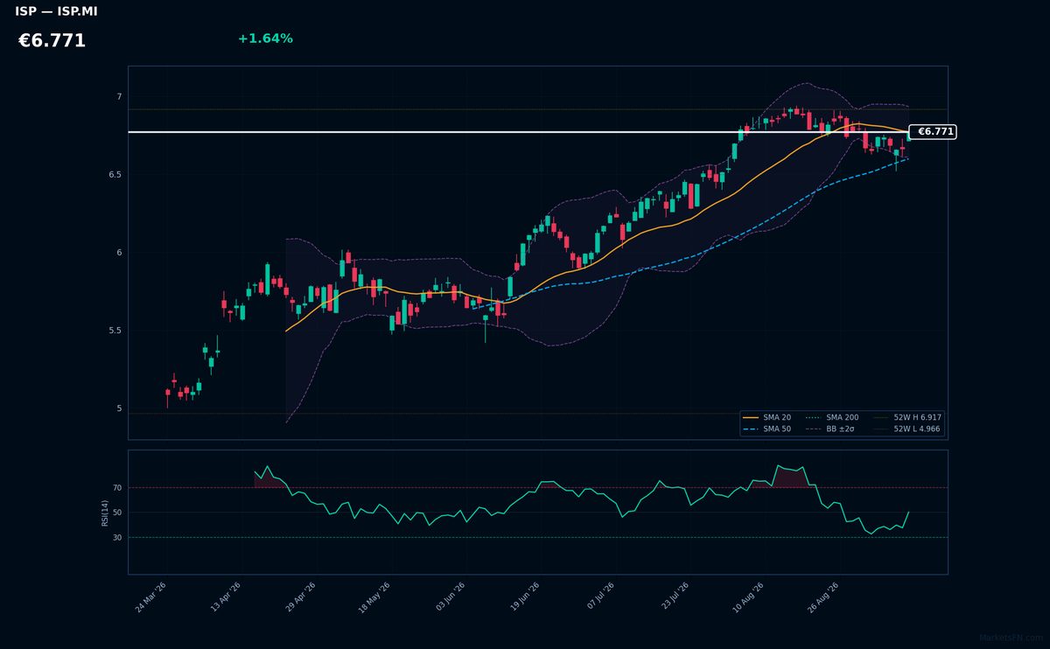Viewport: 1050px width, 649px height.
Task: Click the RSI(14) axis title
Action: click(105, 513)
